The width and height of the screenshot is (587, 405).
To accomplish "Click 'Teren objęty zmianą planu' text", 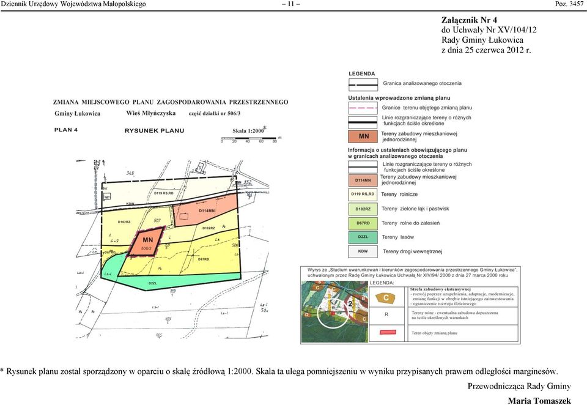I will pyautogui.click(x=434, y=333).
